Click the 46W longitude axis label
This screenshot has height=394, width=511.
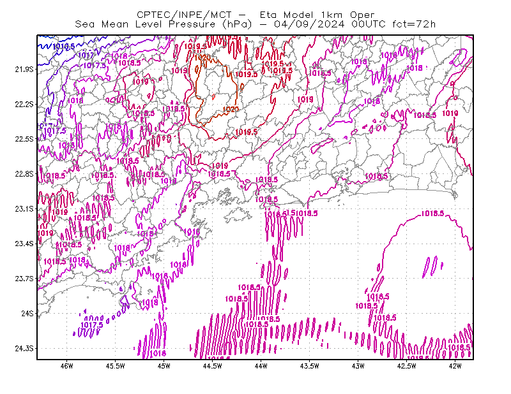pos(67,366)
